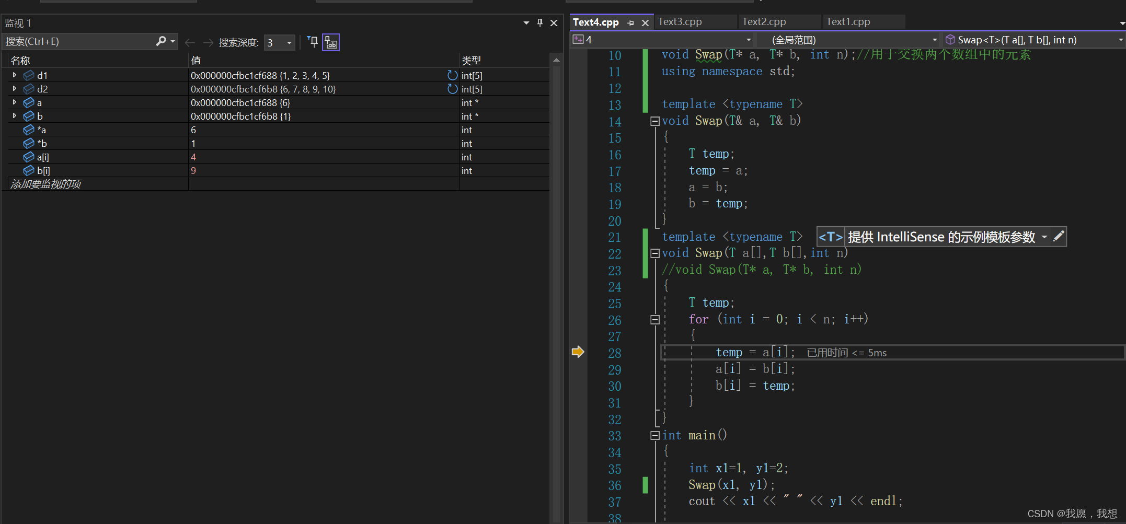The image size is (1126, 524).
Task: Click the 已用时间 <= 5ms perf tip
Action: coord(847,353)
